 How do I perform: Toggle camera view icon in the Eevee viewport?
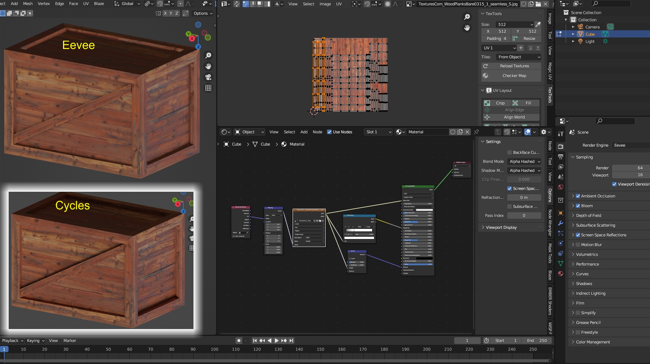(208, 77)
